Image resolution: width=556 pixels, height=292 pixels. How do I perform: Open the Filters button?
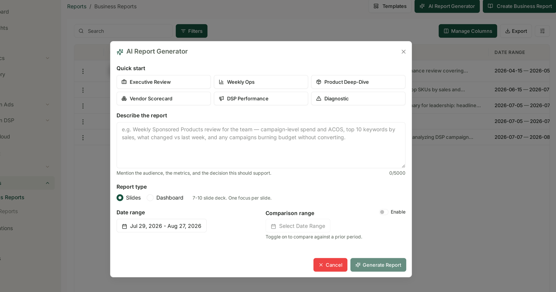point(191,31)
